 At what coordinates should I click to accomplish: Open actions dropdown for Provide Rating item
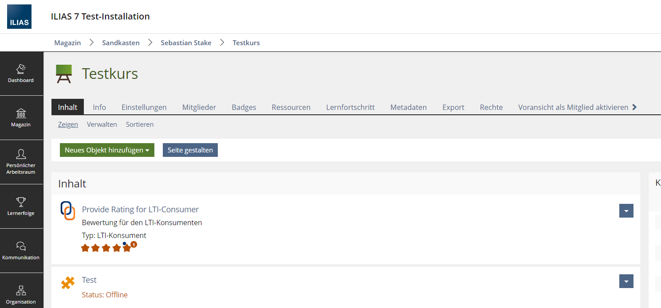626,211
